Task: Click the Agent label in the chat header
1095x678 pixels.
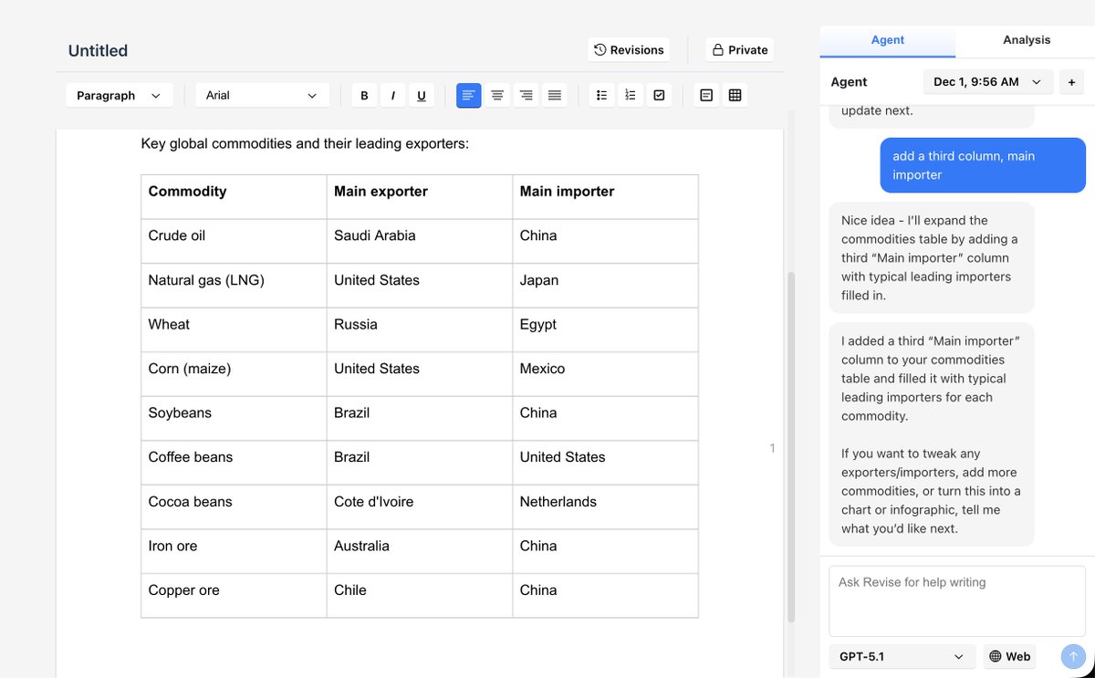Action: click(849, 82)
